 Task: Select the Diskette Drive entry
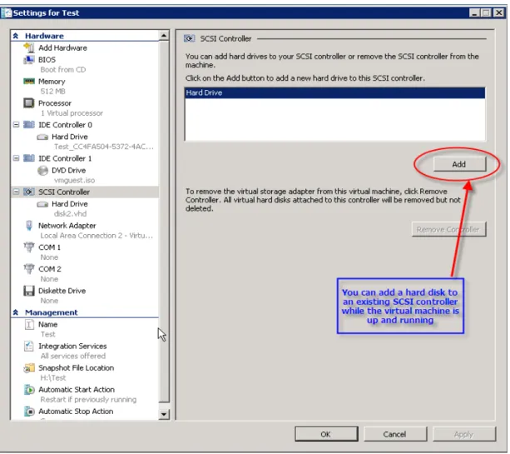pyautogui.click(x=62, y=291)
